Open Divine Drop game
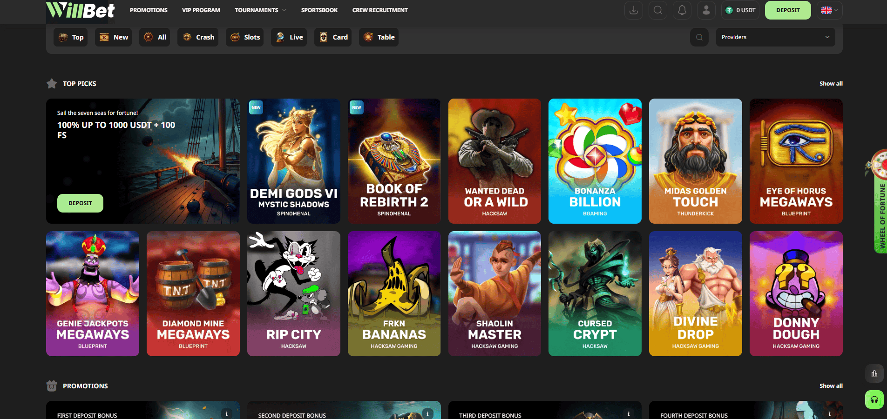Viewport: 887px width, 419px height. pyautogui.click(x=696, y=293)
